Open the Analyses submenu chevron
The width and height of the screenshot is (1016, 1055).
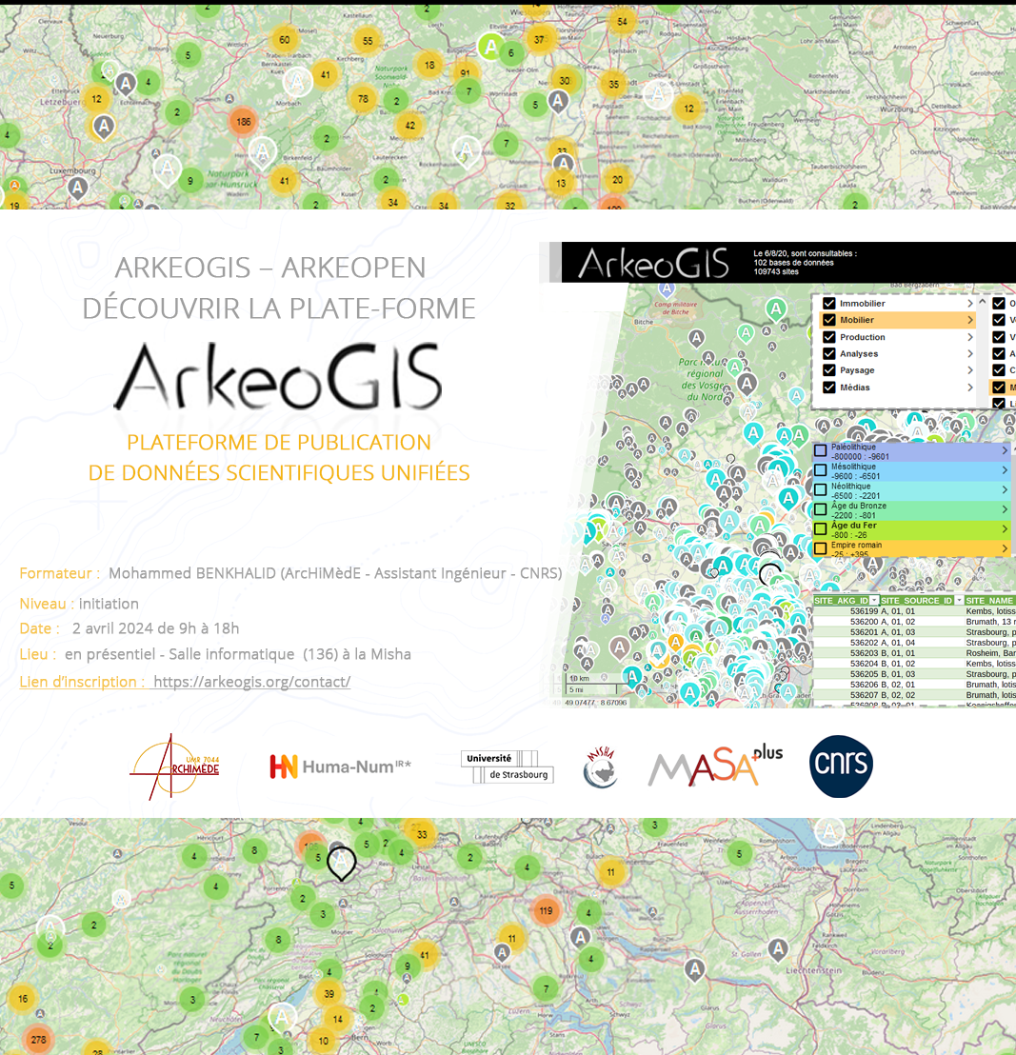(970, 354)
